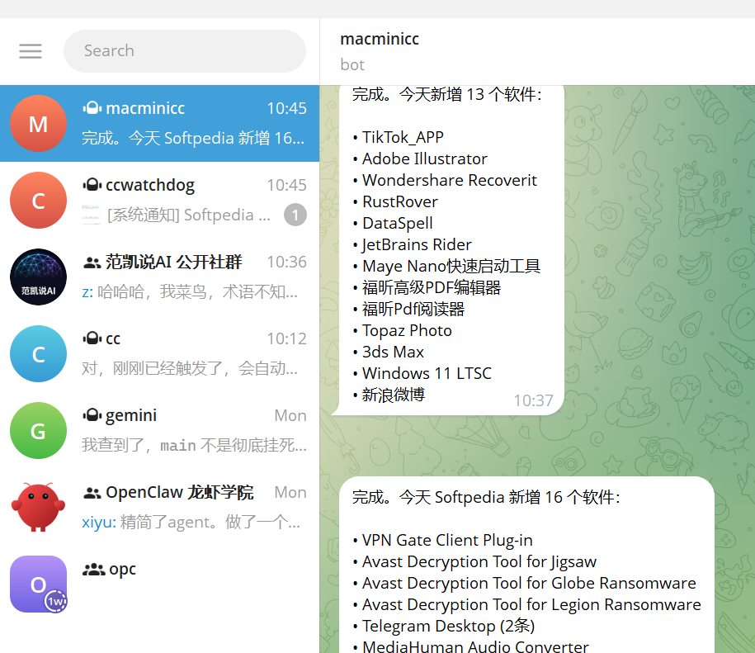Click the document preview thumbnail in ccwatchdog row
Viewport: 755px width, 653px height.
pos(91,215)
